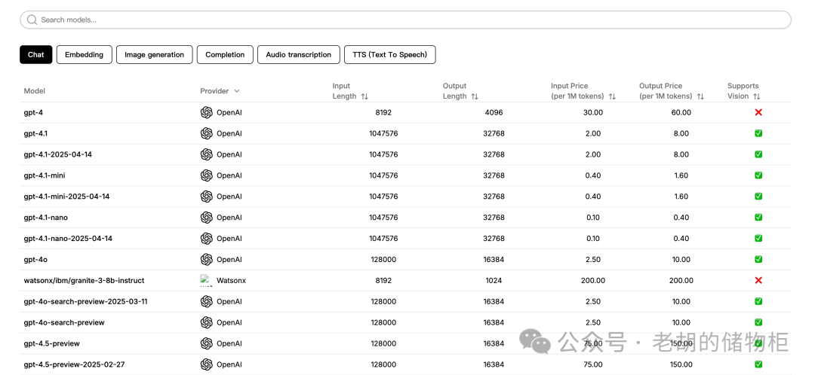This screenshot has height=375, width=815.
Task: Click green vision checkmark for gpt-4o-search-preview
Action: click(758, 322)
